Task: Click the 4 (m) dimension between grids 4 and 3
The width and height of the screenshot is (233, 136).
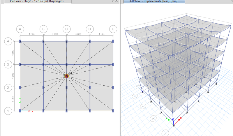Action: tap(13, 53)
